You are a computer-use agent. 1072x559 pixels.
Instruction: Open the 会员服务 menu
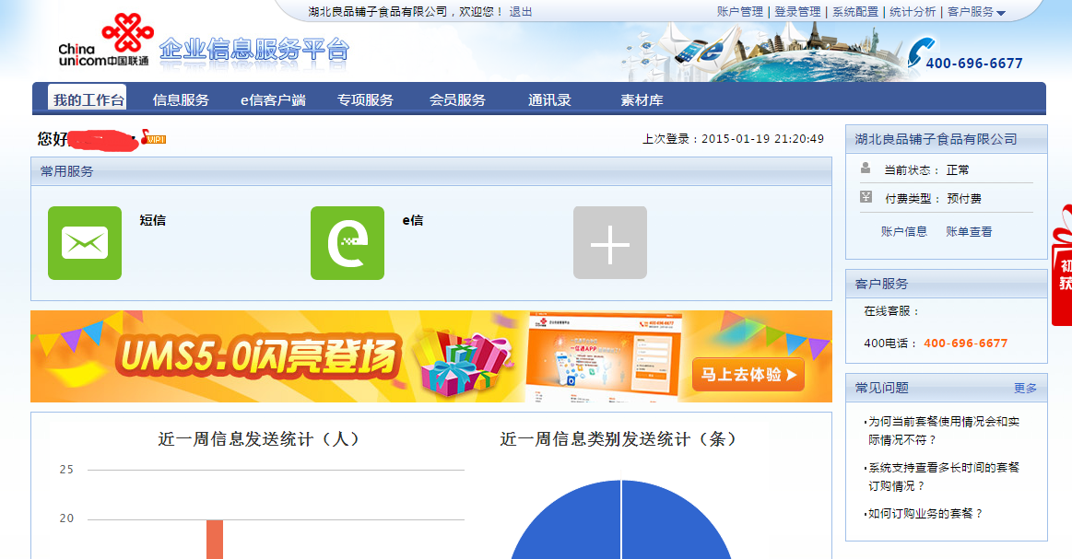(457, 99)
